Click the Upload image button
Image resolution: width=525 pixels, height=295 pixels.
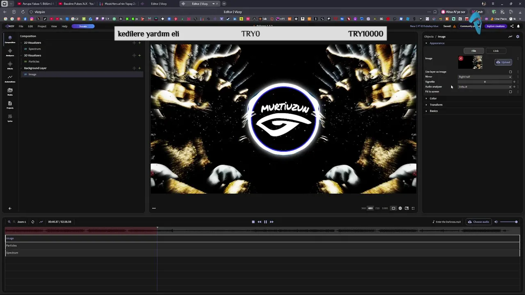pos(503,62)
